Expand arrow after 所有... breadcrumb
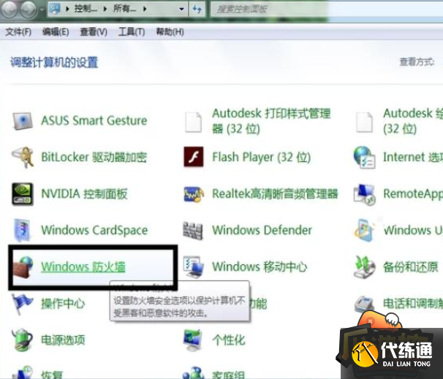 coord(145,9)
